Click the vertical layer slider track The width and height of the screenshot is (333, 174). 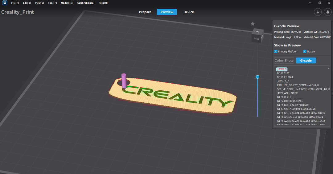point(257,98)
